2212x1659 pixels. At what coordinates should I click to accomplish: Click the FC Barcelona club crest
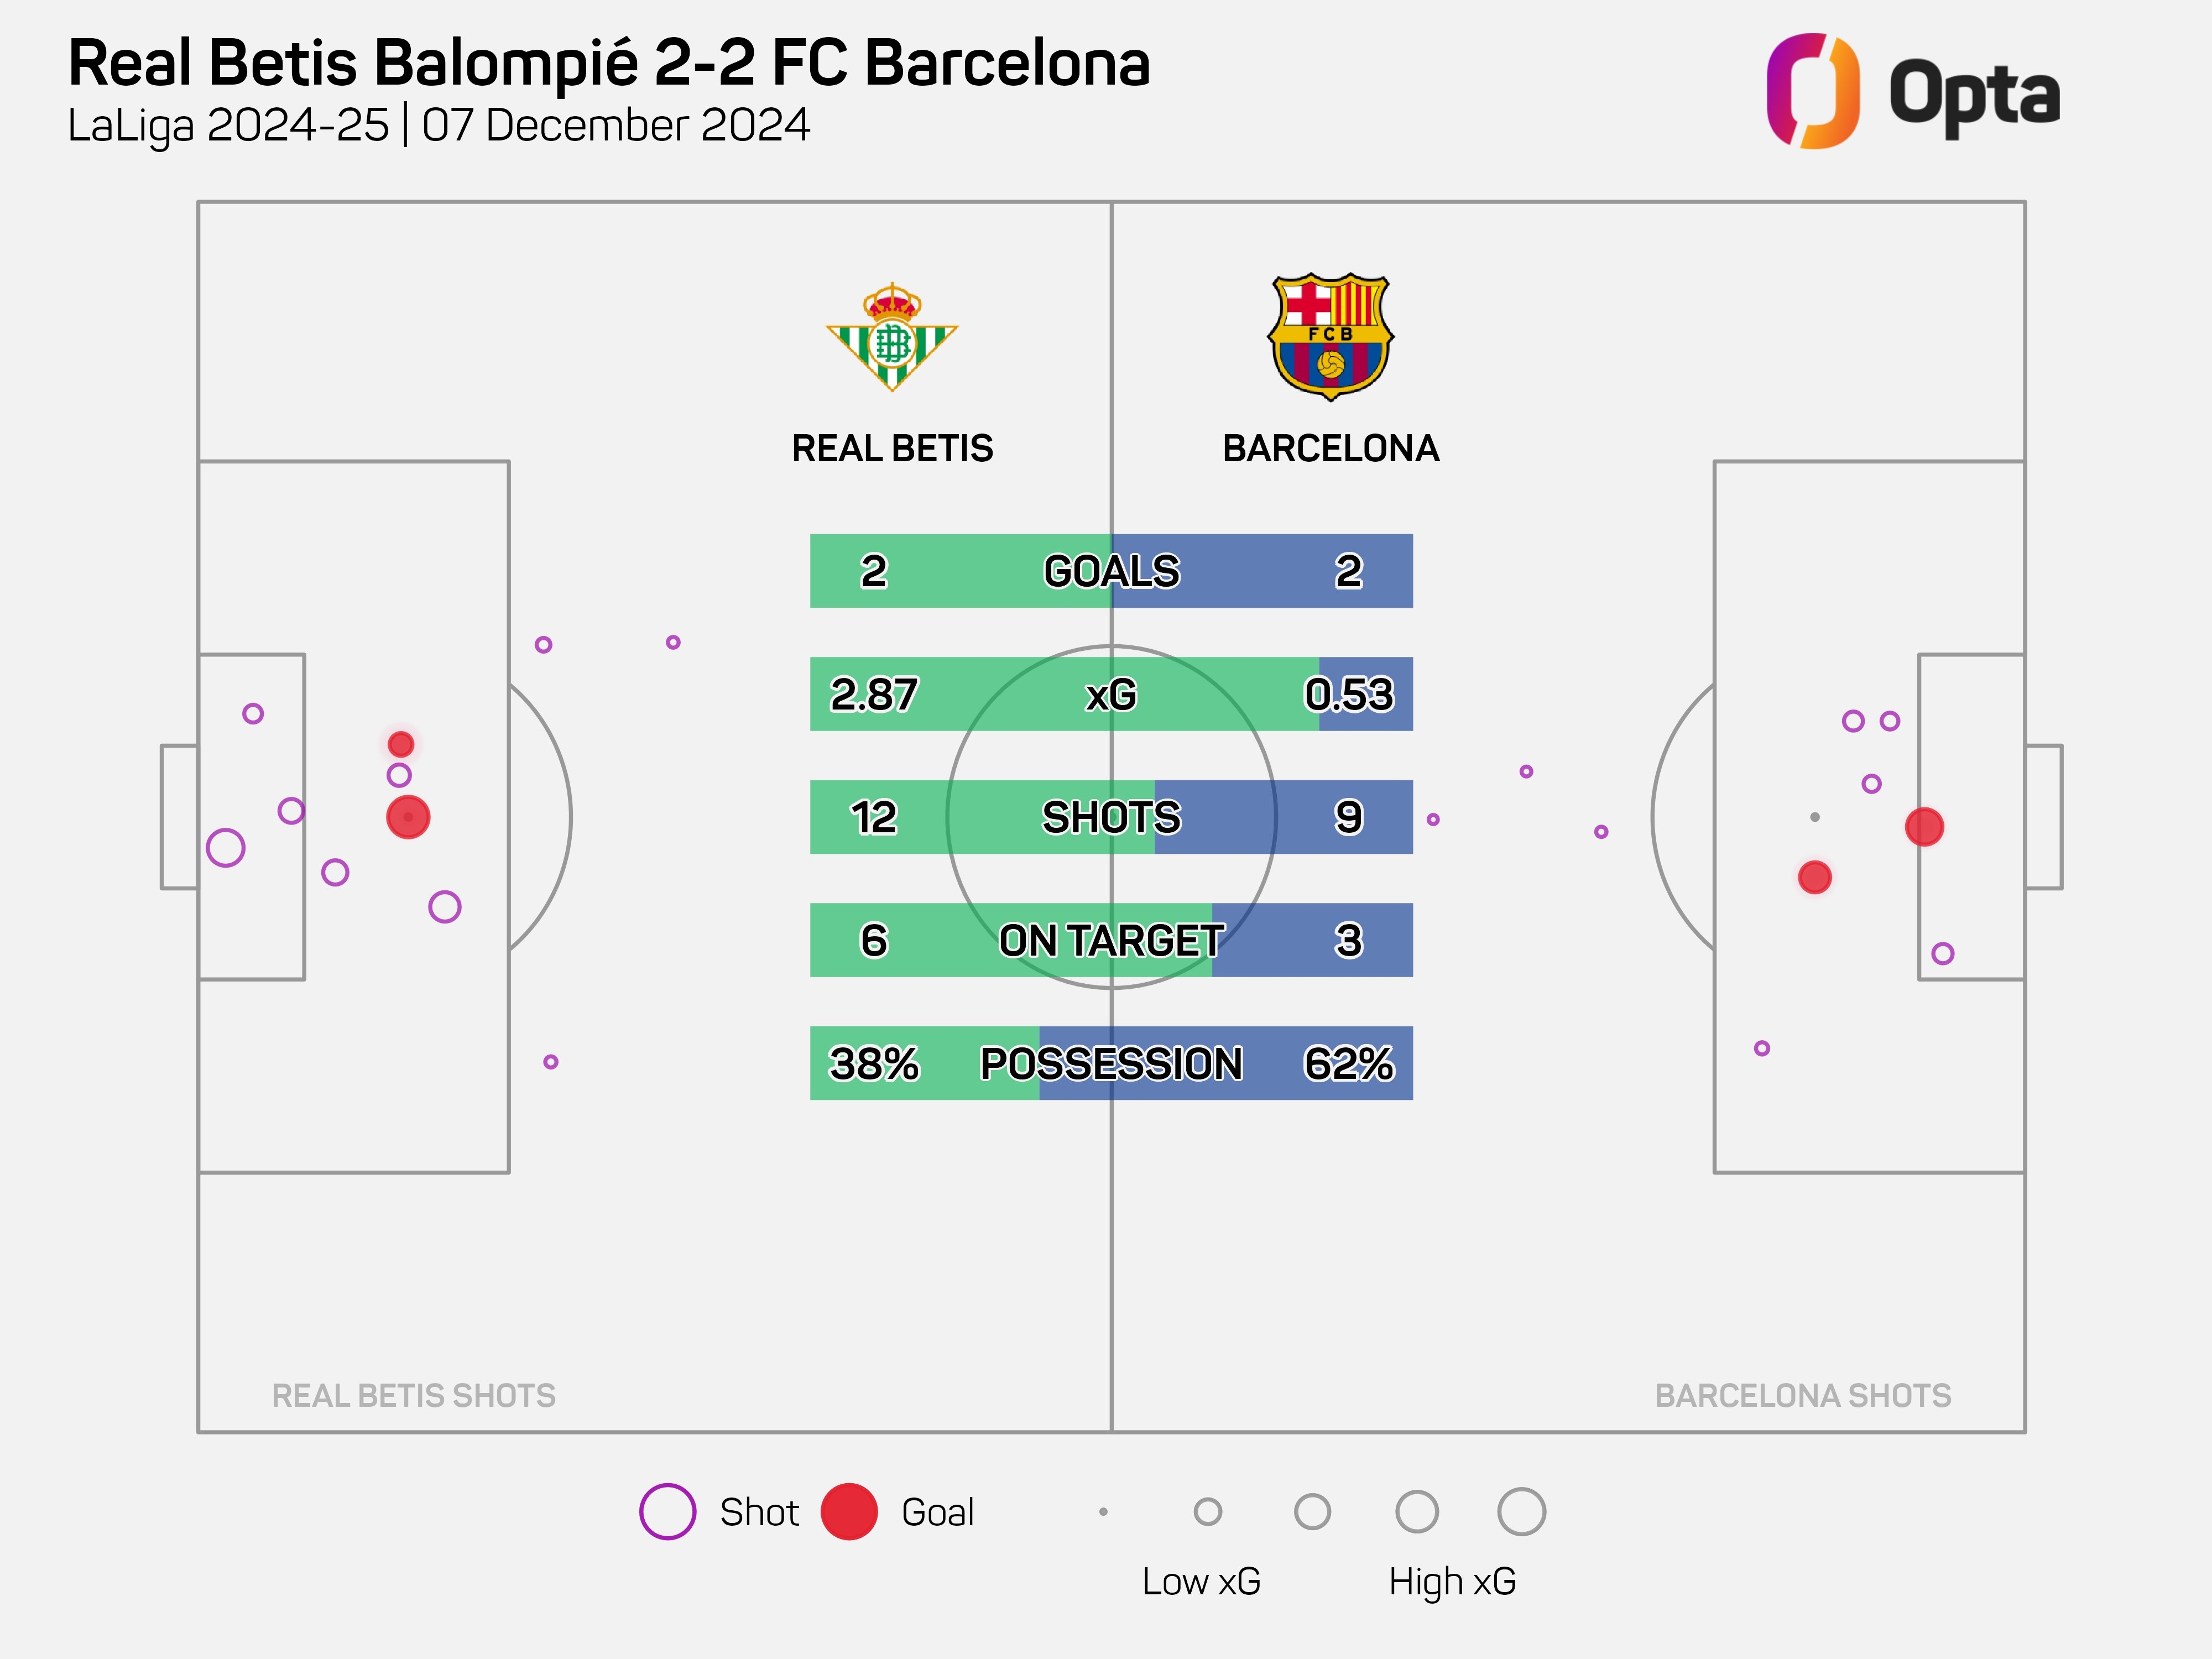coord(1330,337)
